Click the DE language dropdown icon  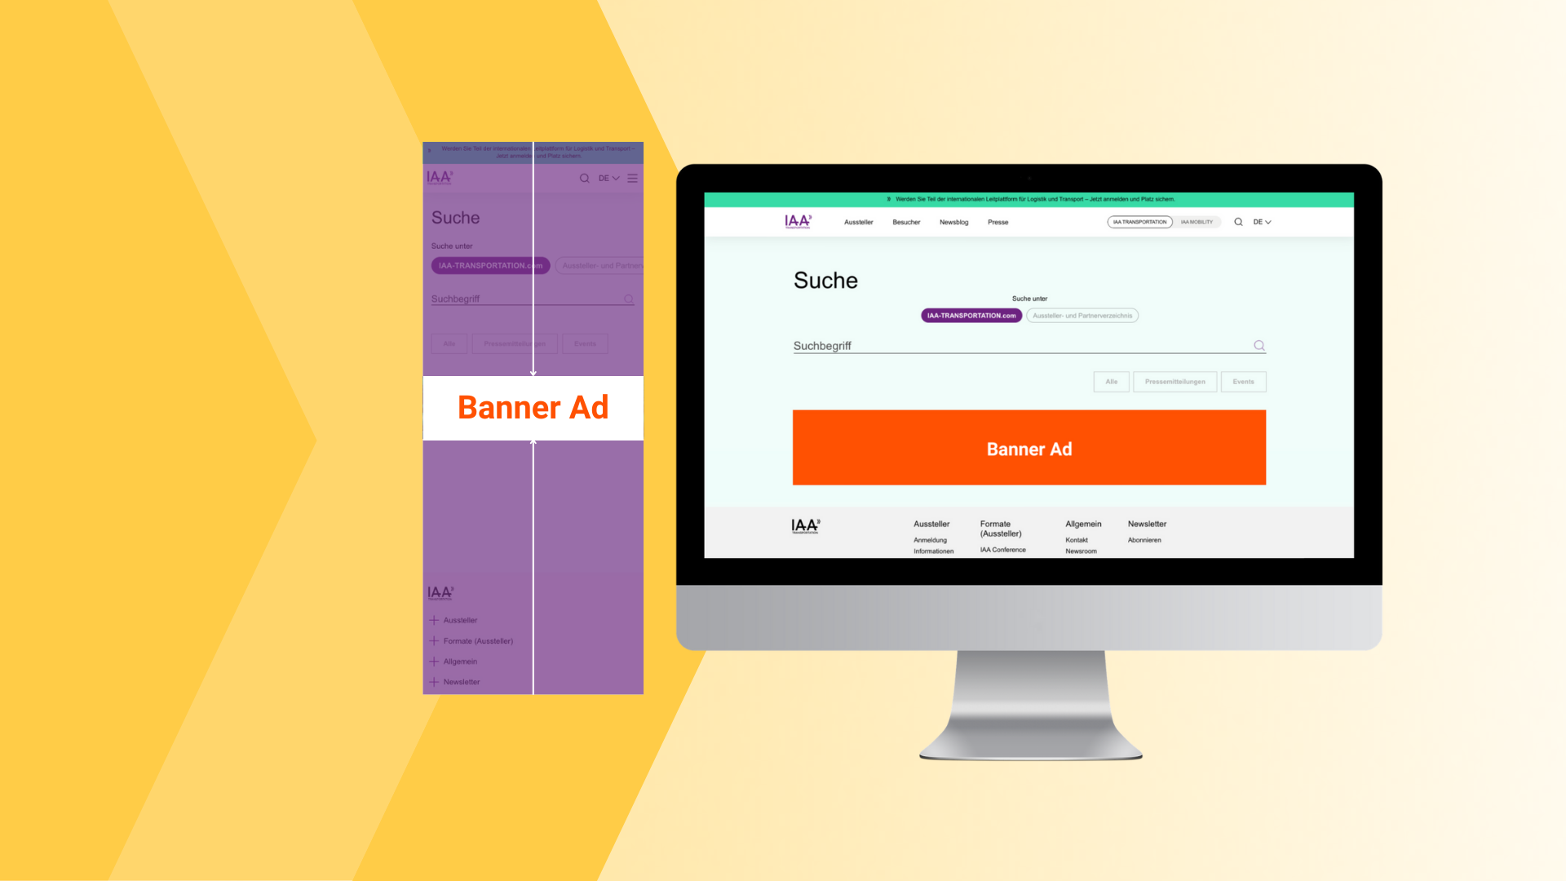[1263, 222]
